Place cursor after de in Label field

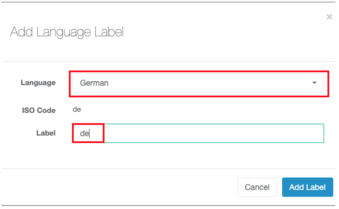(x=89, y=133)
